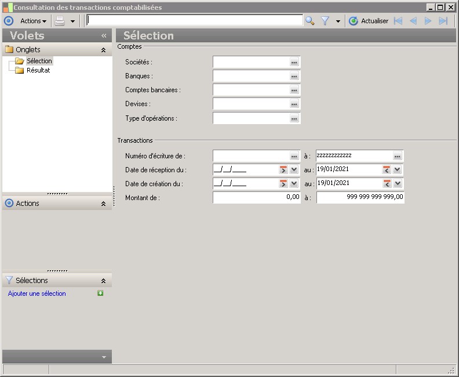This screenshot has height=377, width=459.
Task: Open the Actions dropdown menu in toolbar
Action: click(x=33, y=21)
